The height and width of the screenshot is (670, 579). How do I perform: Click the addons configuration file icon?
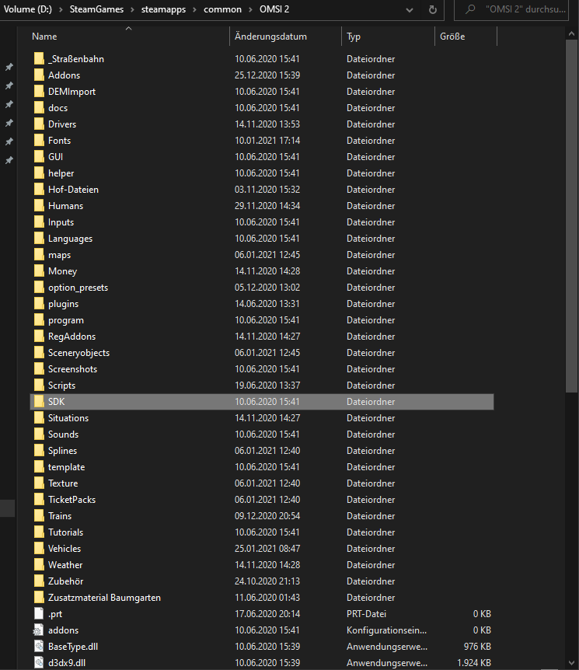[40, 630]
